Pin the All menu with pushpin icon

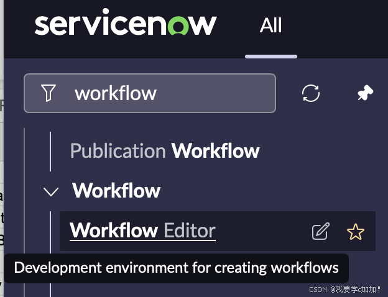tap(365, 93)
